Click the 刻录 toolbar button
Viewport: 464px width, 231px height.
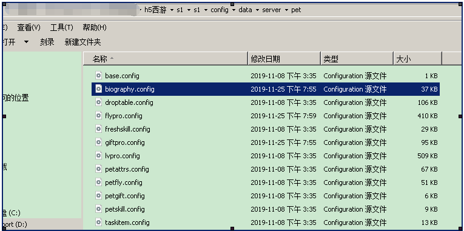tap(47, 42)
